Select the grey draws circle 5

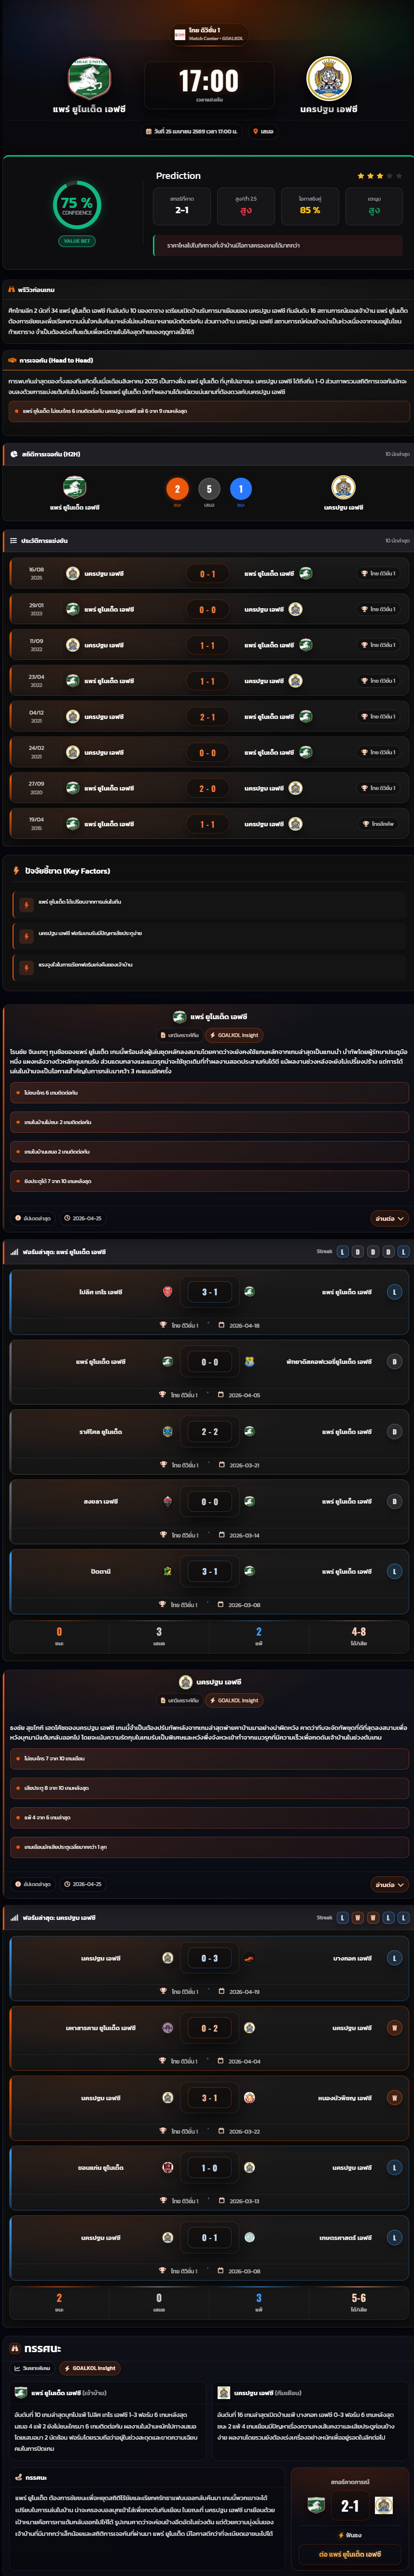click(208, 489)
